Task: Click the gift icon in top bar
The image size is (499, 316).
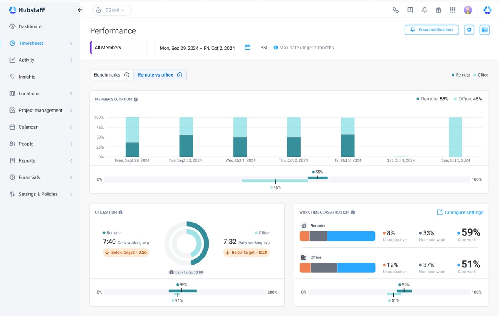Action: click(x=438, y=10)
